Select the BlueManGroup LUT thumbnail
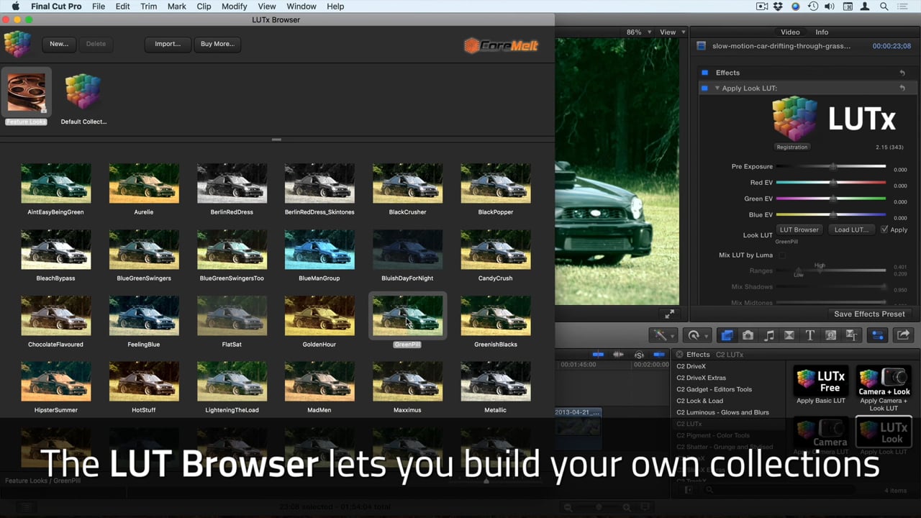Screen dimensions: 921x518 tap(319, 250)
